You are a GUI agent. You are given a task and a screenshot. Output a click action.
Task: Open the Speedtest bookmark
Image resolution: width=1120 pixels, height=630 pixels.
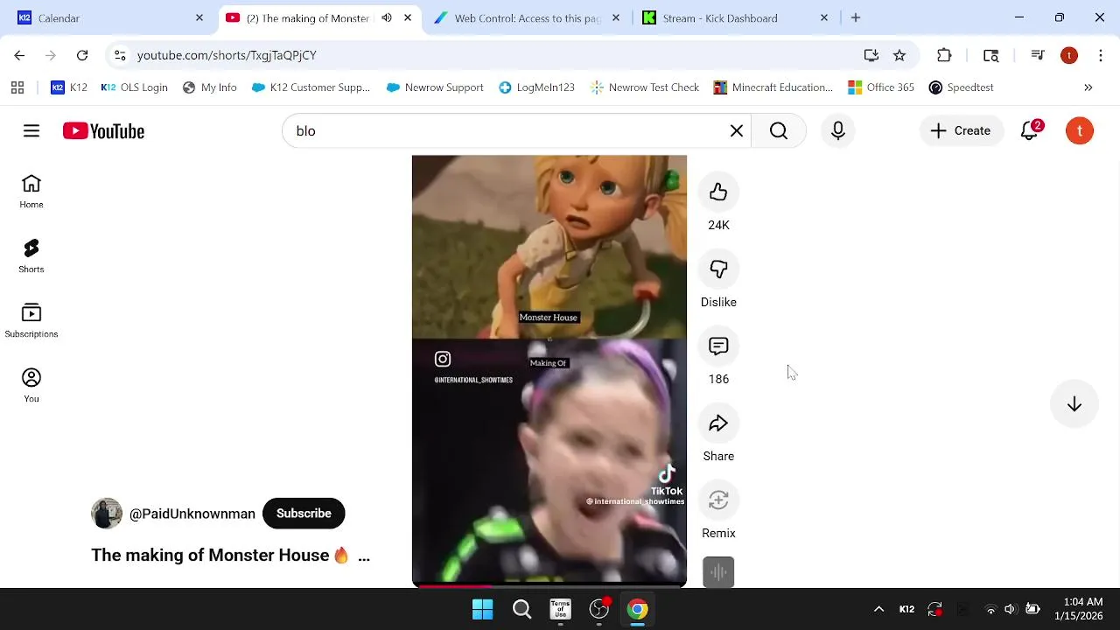point(961,87)
